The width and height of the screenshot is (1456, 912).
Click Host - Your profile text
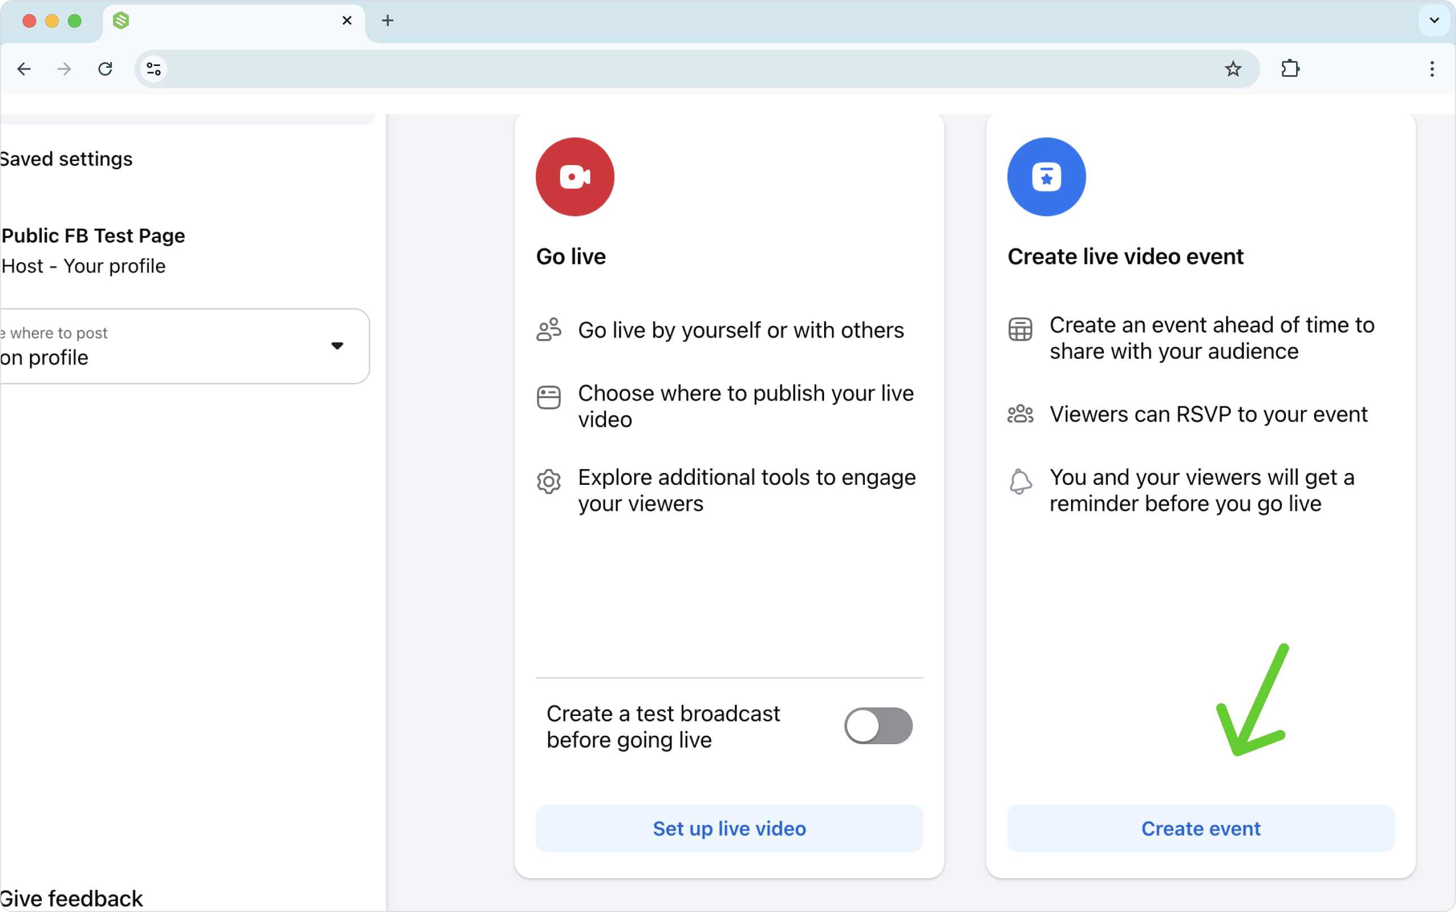point(83,266)
